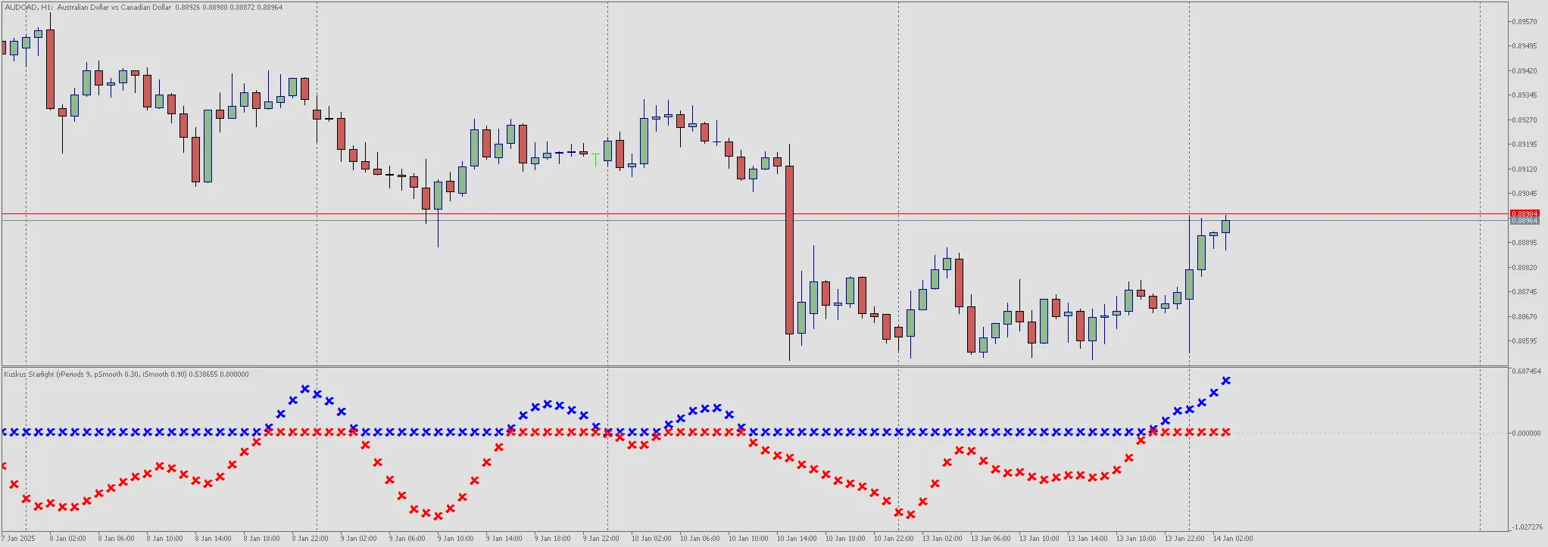Click the most recent green candle on the chart
The width and height of the screenshot is (1548, 547).
(1225, 226)
